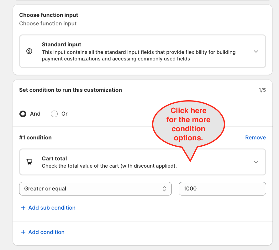Click the Cart total title text
Screen dimensions: 279x250
[x=54, y=159]
